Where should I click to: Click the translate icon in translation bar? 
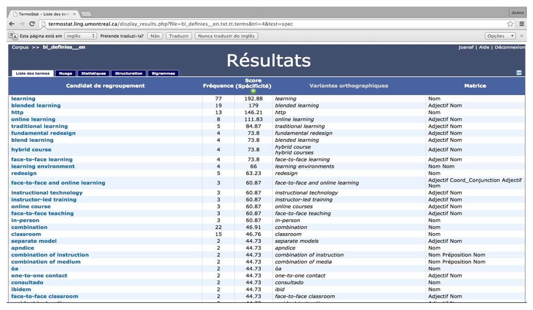coord(14,36)
